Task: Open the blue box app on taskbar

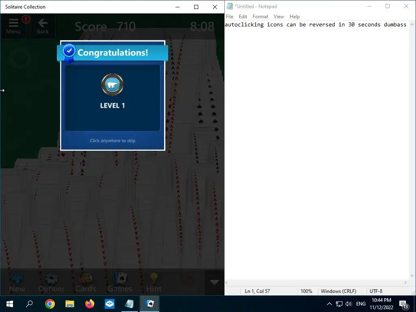Action: tap(110, 304)
